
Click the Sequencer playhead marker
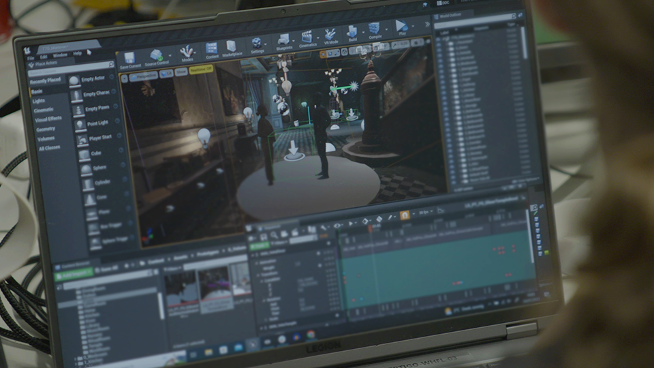(369, 228)
